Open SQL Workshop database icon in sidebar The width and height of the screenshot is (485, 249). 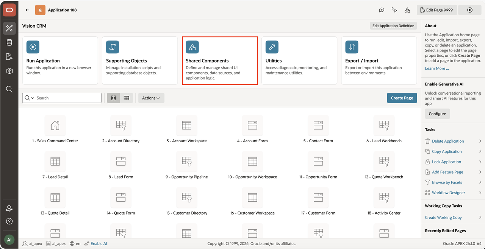9,43
